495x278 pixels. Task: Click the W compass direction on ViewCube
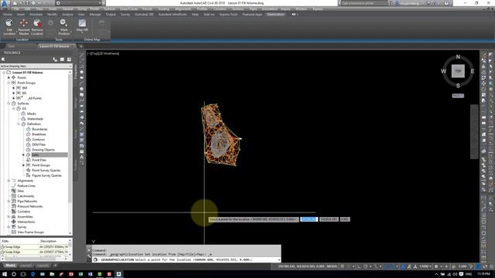pyautogui.click(x=443, y=71)
